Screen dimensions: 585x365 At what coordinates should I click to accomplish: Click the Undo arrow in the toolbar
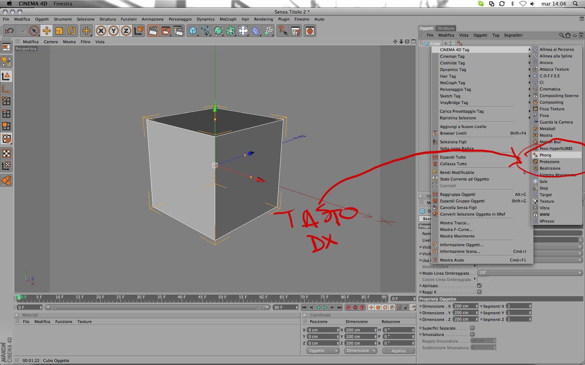tap(9, 31)
